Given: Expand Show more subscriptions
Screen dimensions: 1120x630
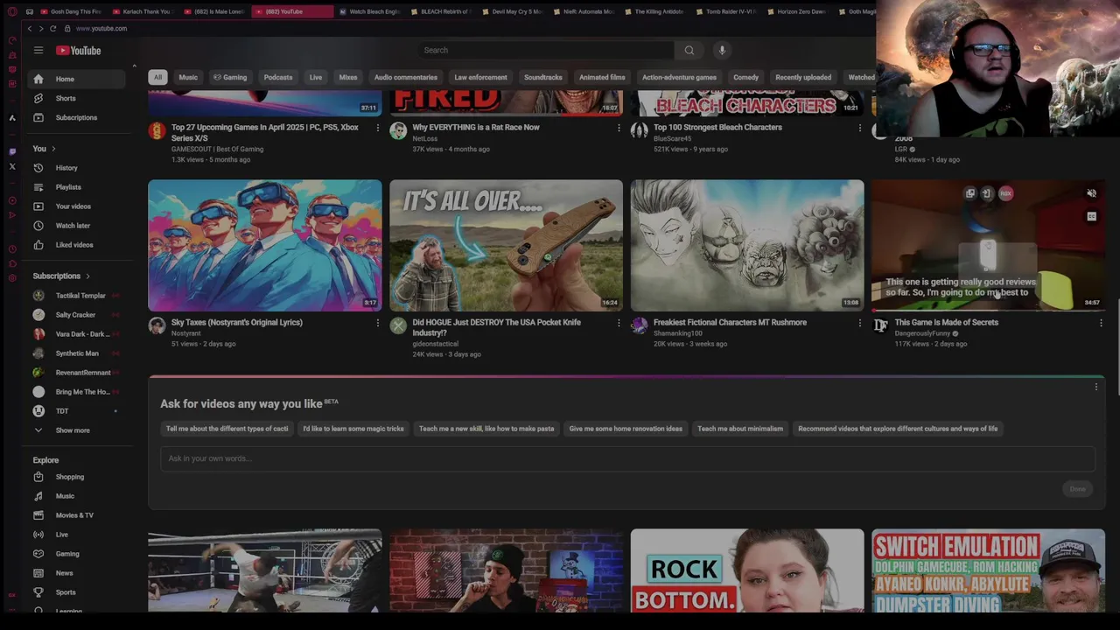Looking at the screenshot, I should click(74, 430).
